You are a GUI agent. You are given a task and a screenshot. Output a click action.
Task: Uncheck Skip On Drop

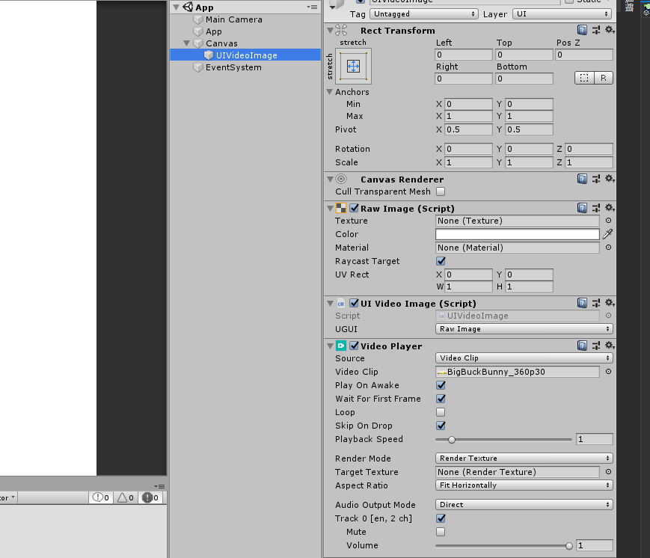(441, 426)
